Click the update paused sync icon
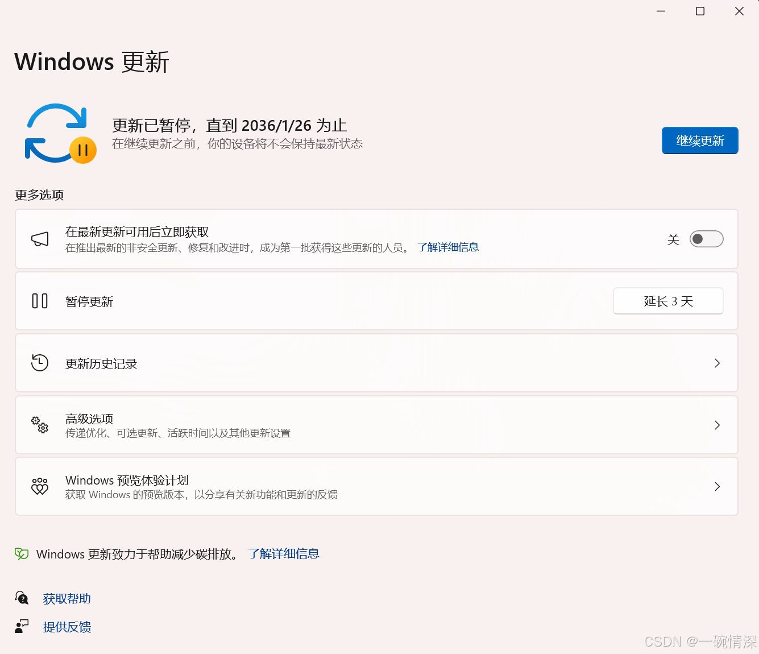The width and height of the screenshot is (759, 654). tap(61, 133)
